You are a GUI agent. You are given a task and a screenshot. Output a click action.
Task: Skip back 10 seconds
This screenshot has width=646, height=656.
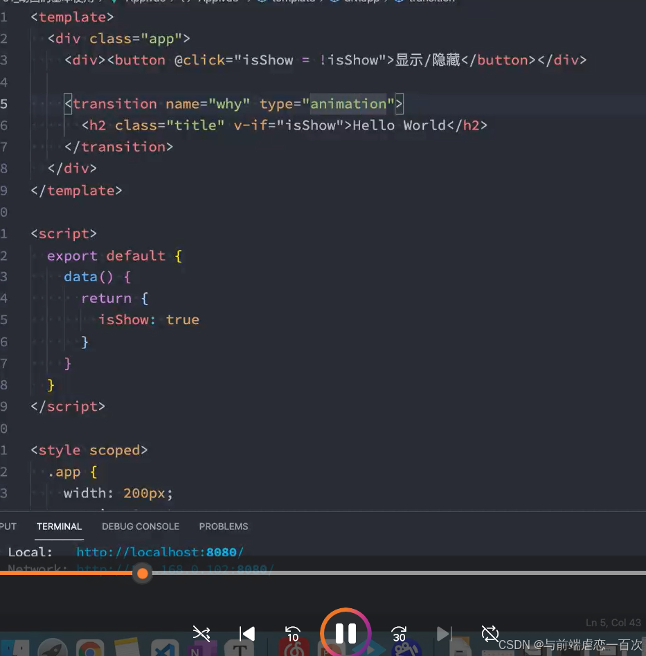click(x=293, y=633)
